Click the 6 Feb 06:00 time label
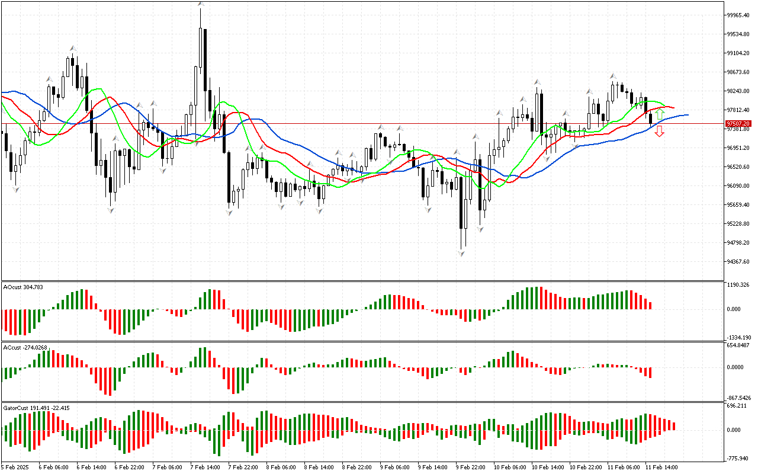758x474 pixels. pyautogui.click(x=54, y=467)
